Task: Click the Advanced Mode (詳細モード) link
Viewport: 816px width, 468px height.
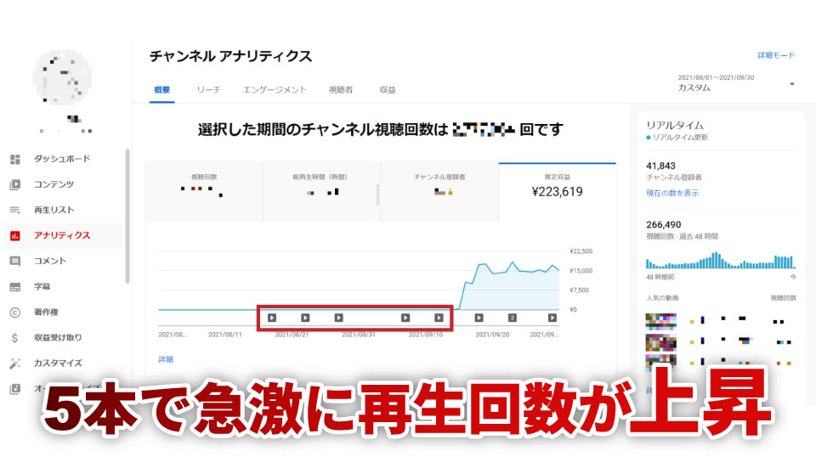Action: (x=776, y=55)
